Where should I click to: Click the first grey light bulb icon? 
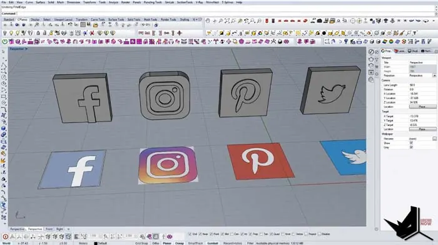(5, 33)
